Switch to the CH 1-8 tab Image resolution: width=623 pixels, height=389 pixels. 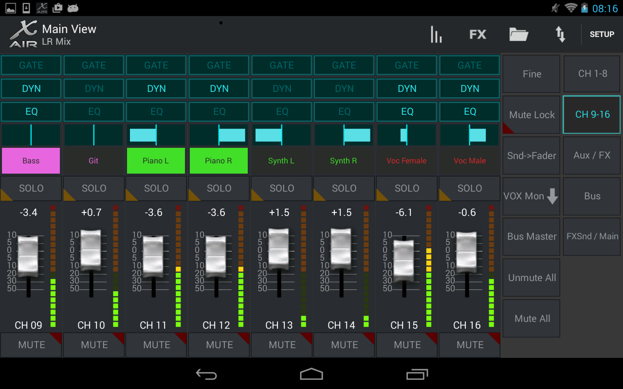(x=591, y=73)
